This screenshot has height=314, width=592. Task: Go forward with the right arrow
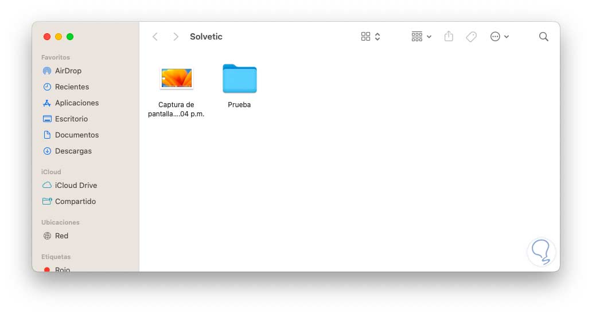tap(176, 37)
